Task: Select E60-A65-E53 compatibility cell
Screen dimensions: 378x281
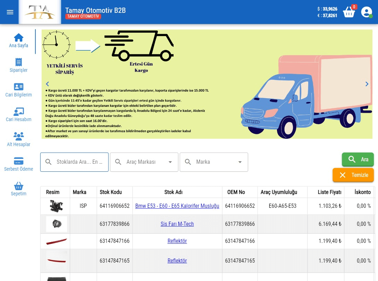Action: tap(283, 206)
